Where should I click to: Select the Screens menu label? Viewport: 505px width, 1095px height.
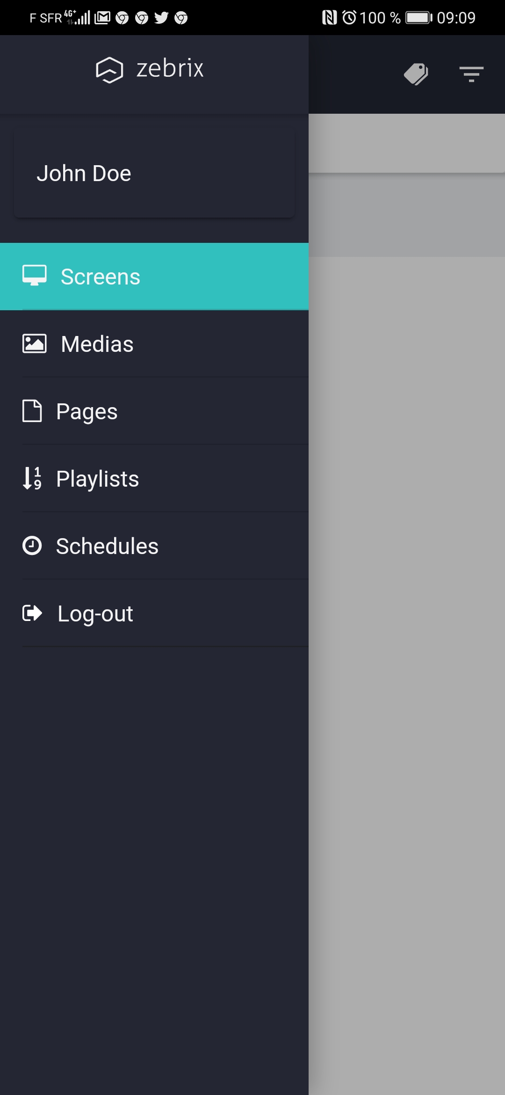pos(101,277)
